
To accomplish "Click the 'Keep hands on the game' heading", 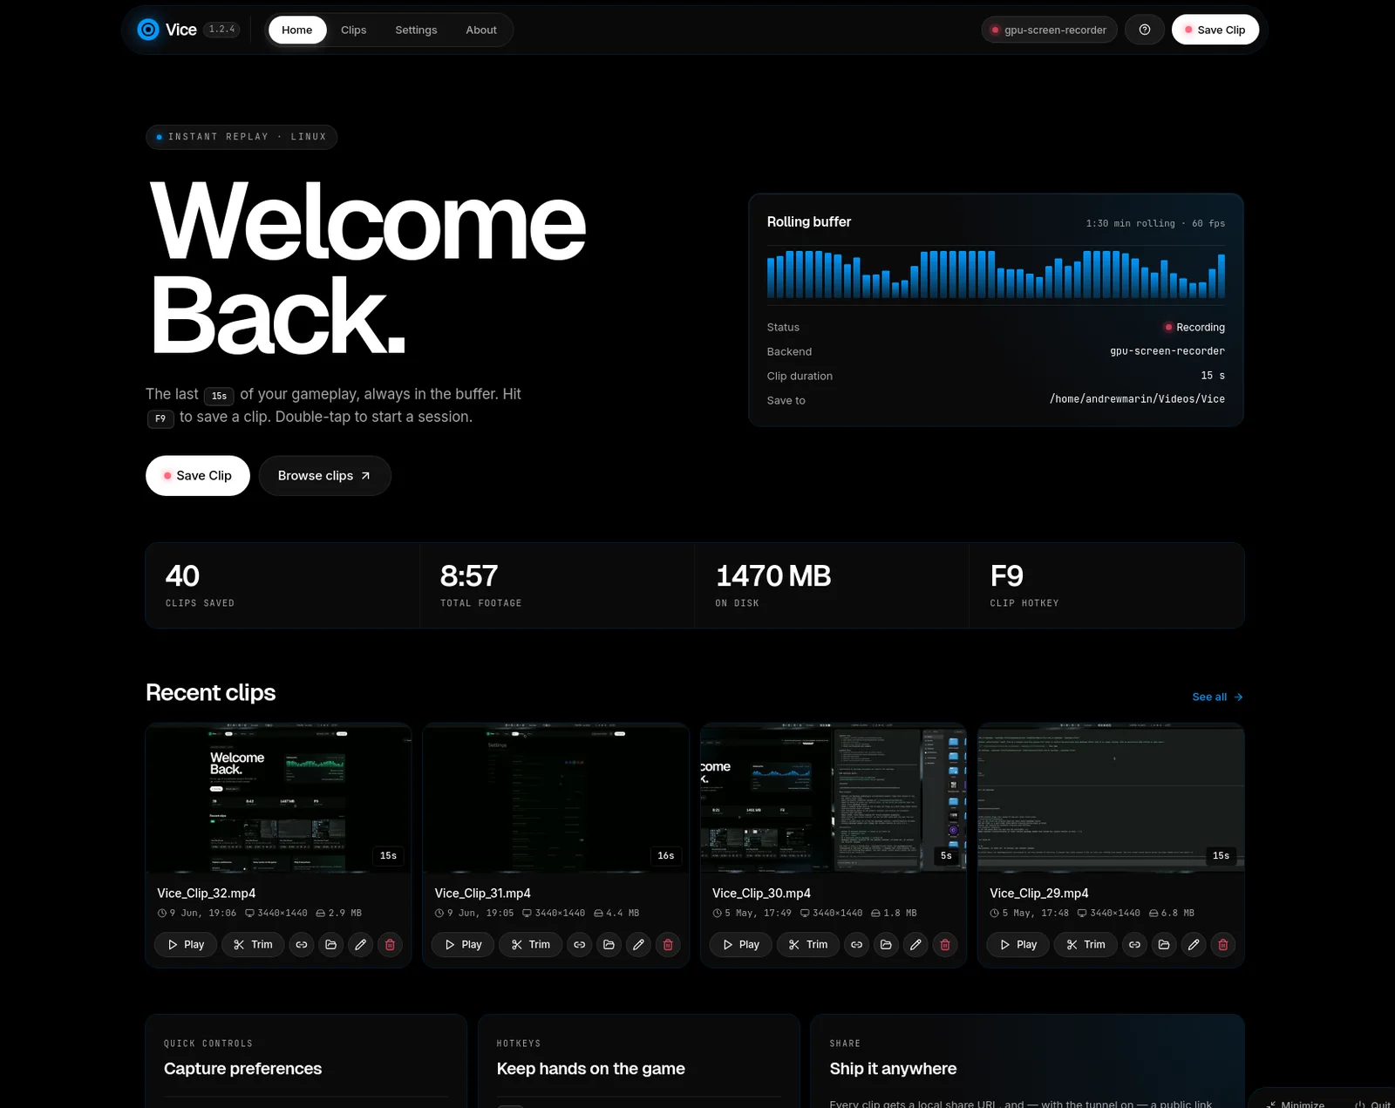I will (591, 1069).
